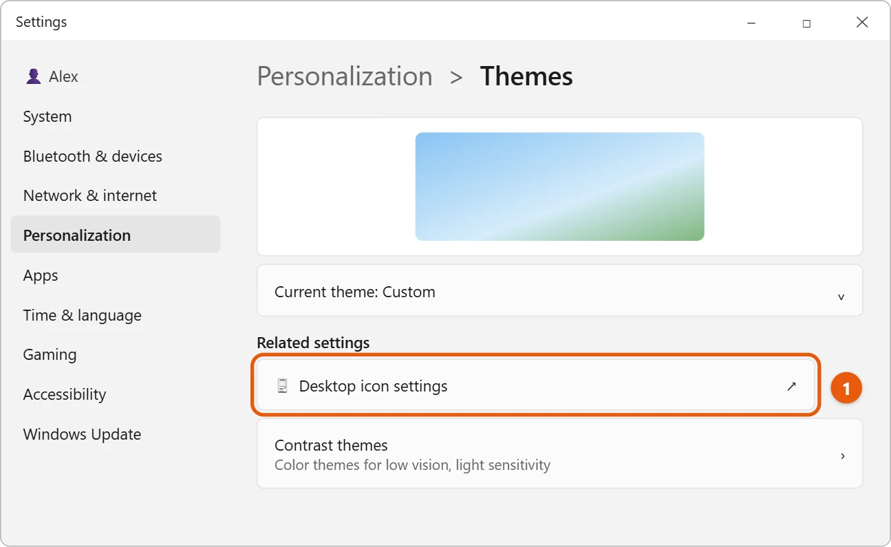This screenshot has height=547, width=891.
Task: Close the Settings window
Action: click(862, 23)
